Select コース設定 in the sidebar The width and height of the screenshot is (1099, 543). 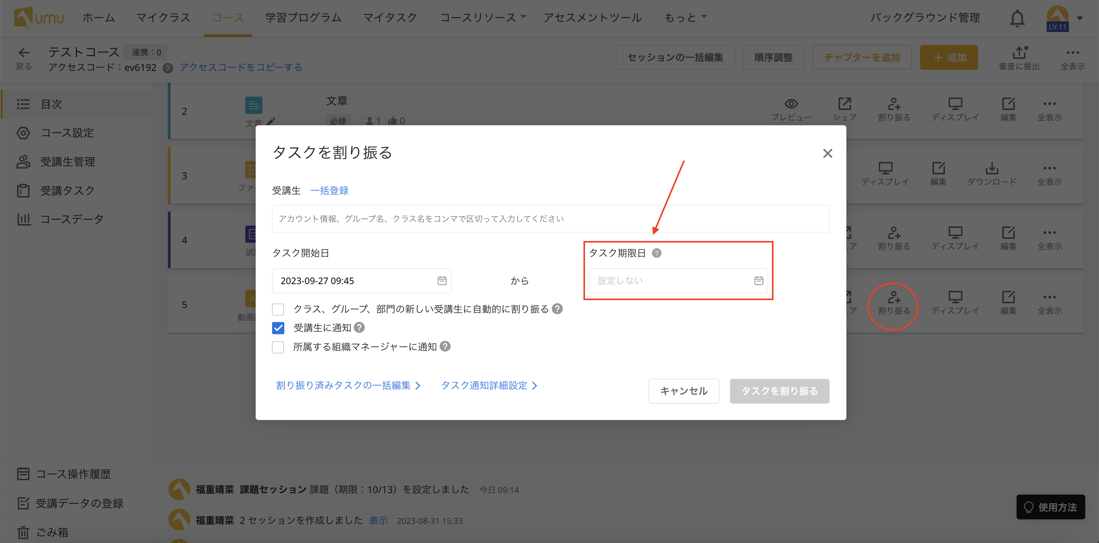click(67, 133)
